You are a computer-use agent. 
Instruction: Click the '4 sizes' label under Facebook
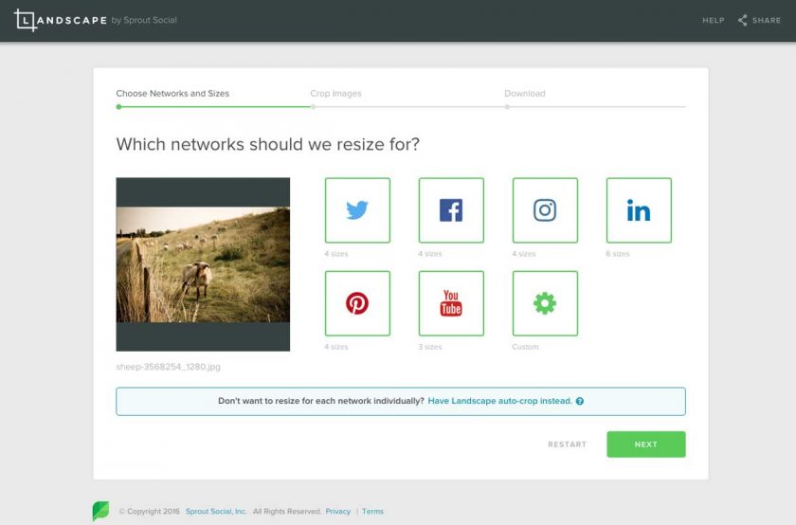430,254
